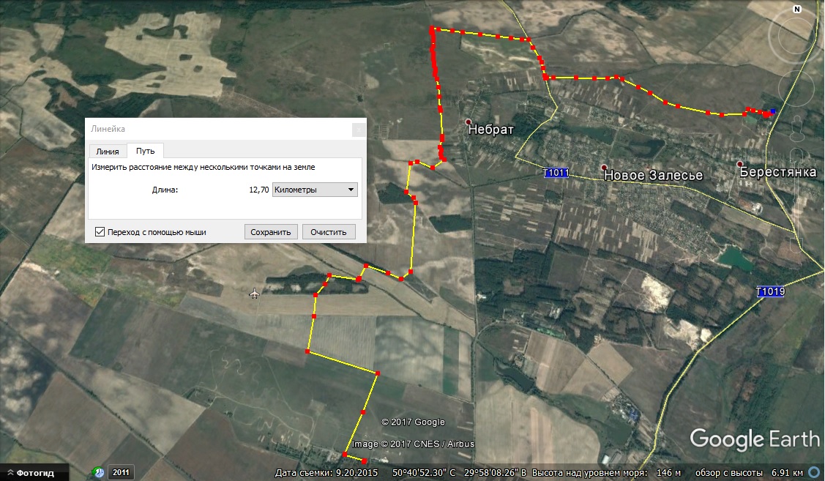
Task: Toggle the Переход с помощью мыши checkbox
Action: coord(100,231)
